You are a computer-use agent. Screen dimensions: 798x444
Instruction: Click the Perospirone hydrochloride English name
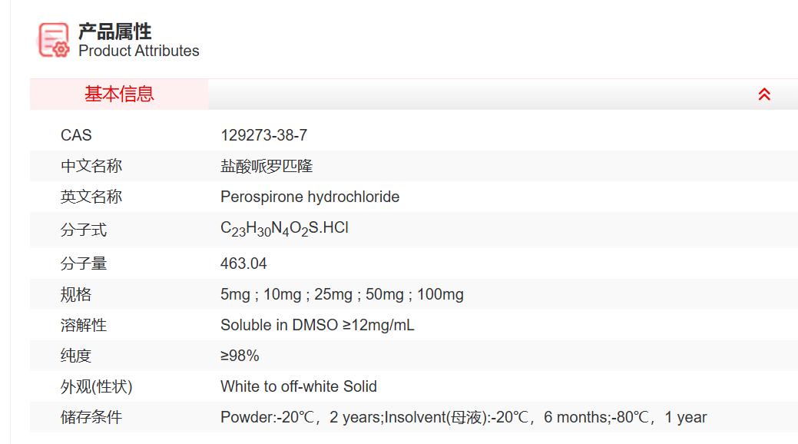coord(310,197)
